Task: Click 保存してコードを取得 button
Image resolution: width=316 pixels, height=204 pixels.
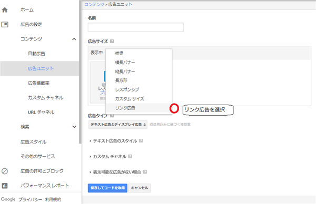Action: pos(107,188)
